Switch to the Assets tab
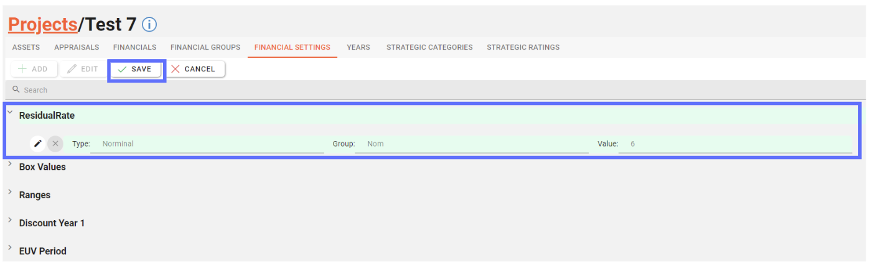This screenshot has width=870, height=266. (x=26, y=47)
